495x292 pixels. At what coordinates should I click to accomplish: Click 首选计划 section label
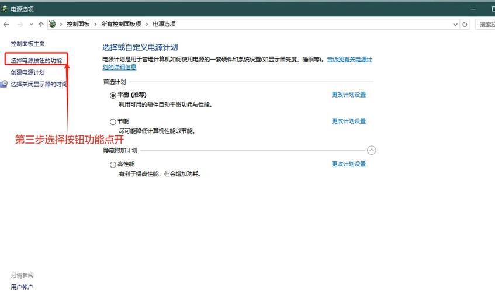115,82
